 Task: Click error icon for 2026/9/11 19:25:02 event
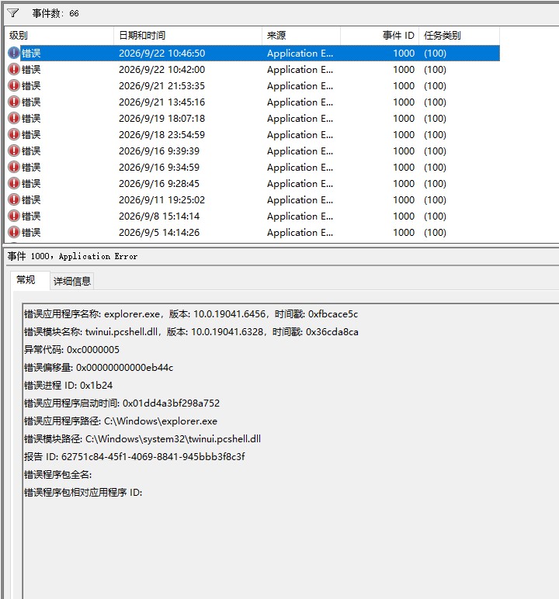coord(14,199)
